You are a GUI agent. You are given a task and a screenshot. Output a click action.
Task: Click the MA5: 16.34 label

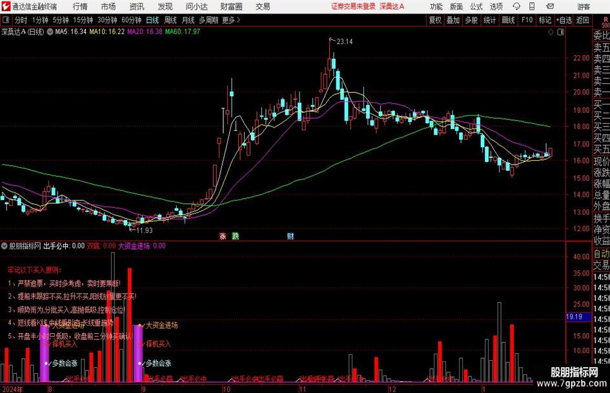[x=71, y=32]
